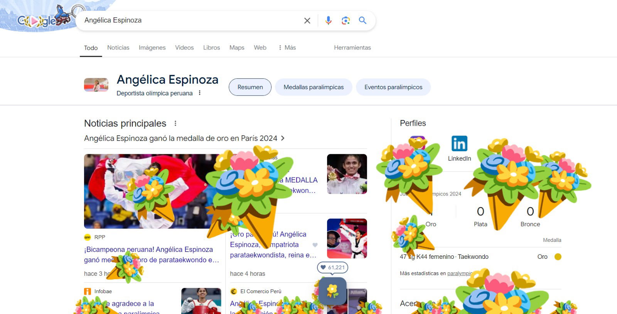617x314 pixels.
Task: Select the Eventos paralímpicos chip
Action: tap(393, 87)
